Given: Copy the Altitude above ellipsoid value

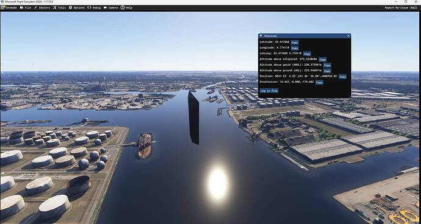Looking at the screenshot, I should (x=323, y=60).
